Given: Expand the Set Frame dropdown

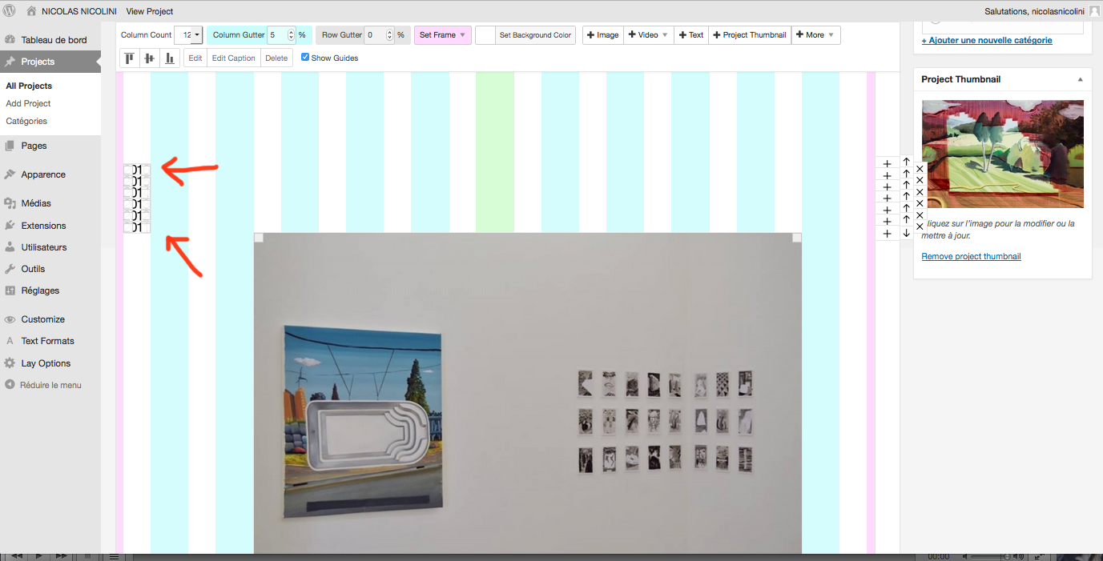Looking at the screenshot, I should point(442,35).
